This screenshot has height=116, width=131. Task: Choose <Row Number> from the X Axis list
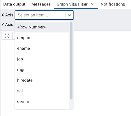tap(42, 27)
